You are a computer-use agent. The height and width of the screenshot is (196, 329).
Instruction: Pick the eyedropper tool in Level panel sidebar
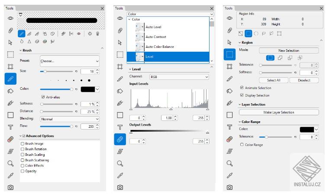pos(120,175)
